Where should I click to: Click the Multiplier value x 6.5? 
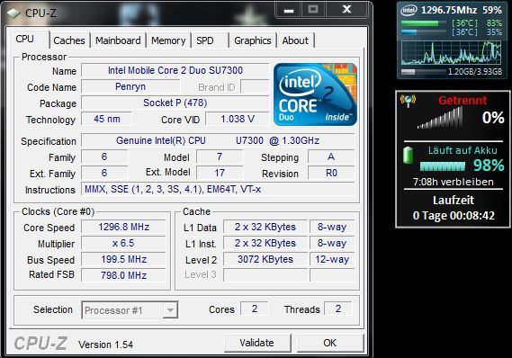pyautogui.click(x=124, y=243)
